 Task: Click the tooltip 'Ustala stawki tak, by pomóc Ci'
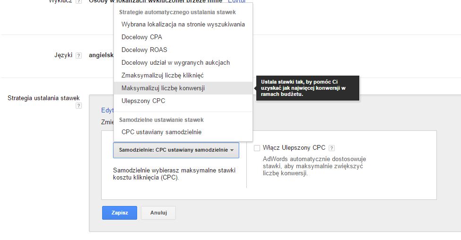pos(308,88)
